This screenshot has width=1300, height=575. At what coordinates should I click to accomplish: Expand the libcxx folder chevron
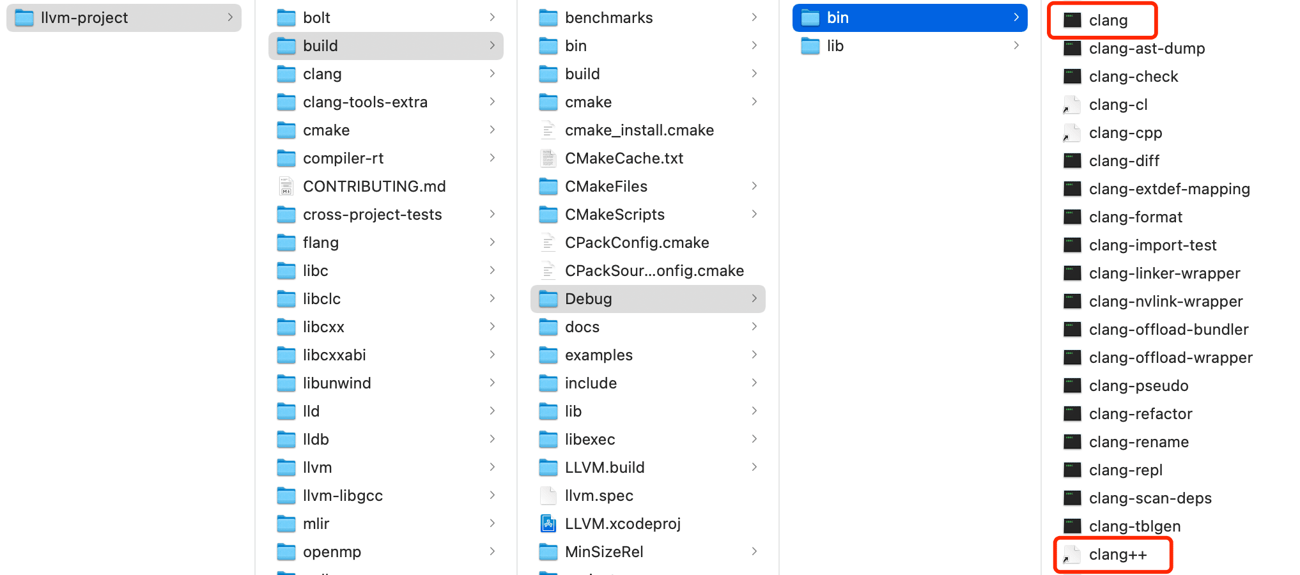pyautogui.click(x=492, y=327)
